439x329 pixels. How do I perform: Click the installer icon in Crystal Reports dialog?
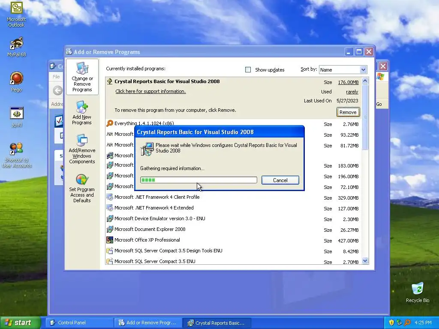pos(147,149)
